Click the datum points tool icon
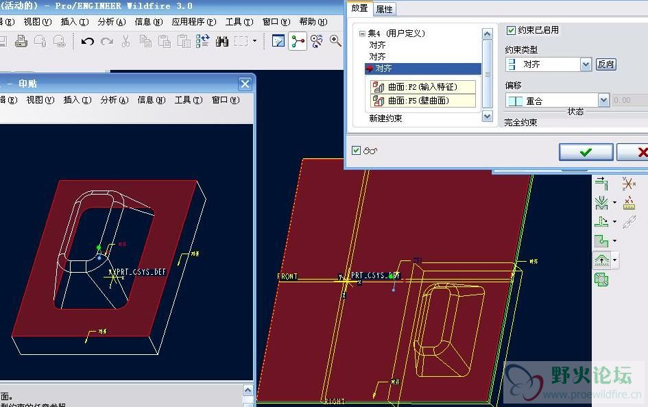Screen dimensions: 648x407 629,202
